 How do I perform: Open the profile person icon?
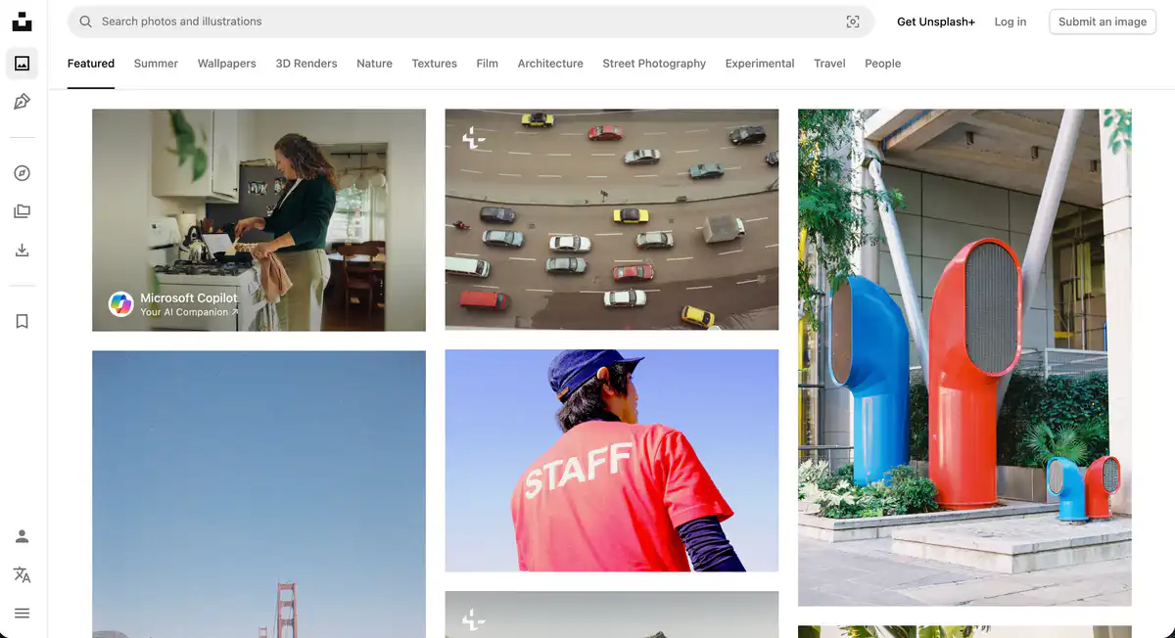coord(22,536)
